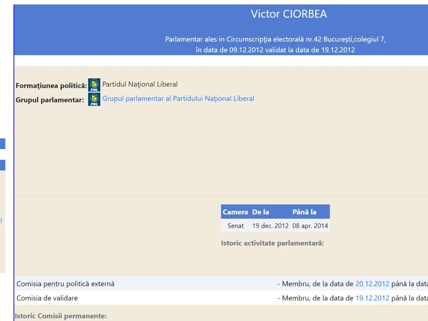428x321 pixels.
Task: Click the Grupul parlamentar label
Action: tap(50, 100)
